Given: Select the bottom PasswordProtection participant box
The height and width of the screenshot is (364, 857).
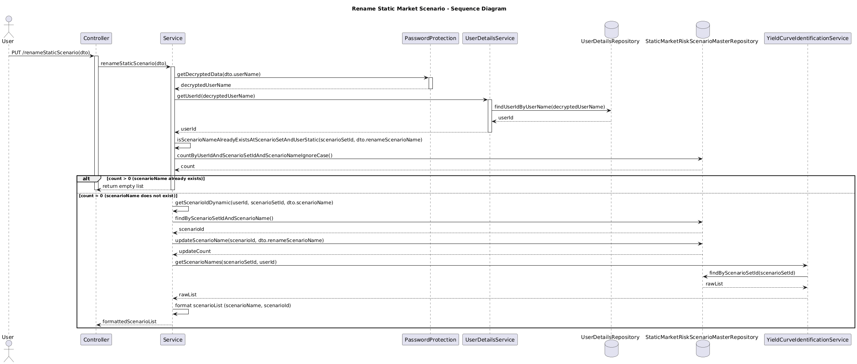Looking at the screenshot, I should 431,339.
